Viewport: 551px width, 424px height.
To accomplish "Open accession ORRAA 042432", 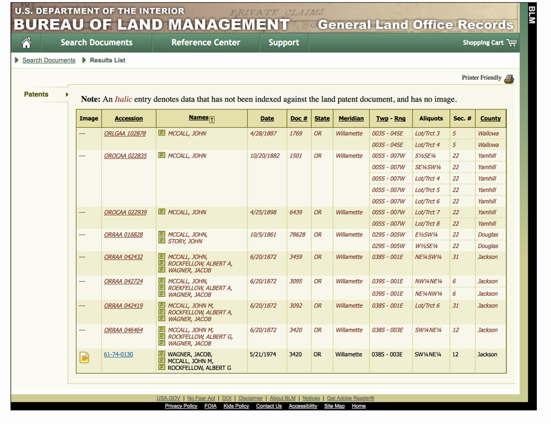I will click(123, 257).
